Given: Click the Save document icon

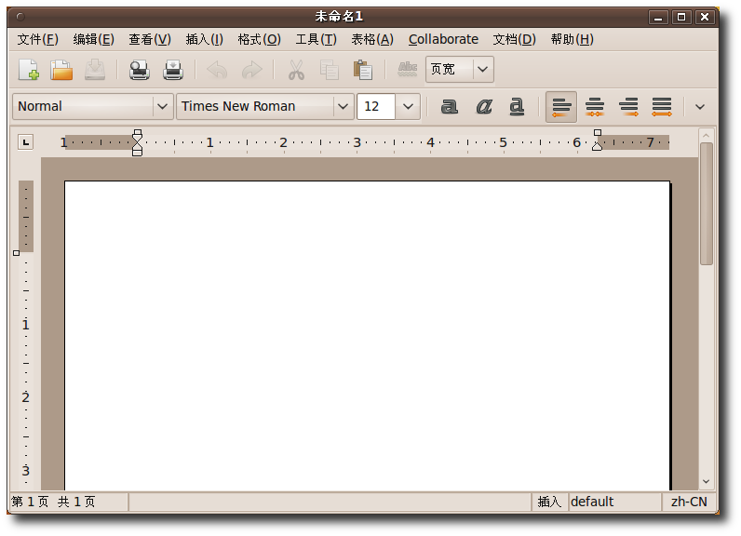Looking at the screenshot, I should (x=95, y=70).
